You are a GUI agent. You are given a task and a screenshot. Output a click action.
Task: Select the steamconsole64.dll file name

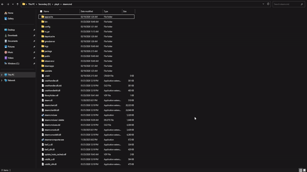click(53, 135)
